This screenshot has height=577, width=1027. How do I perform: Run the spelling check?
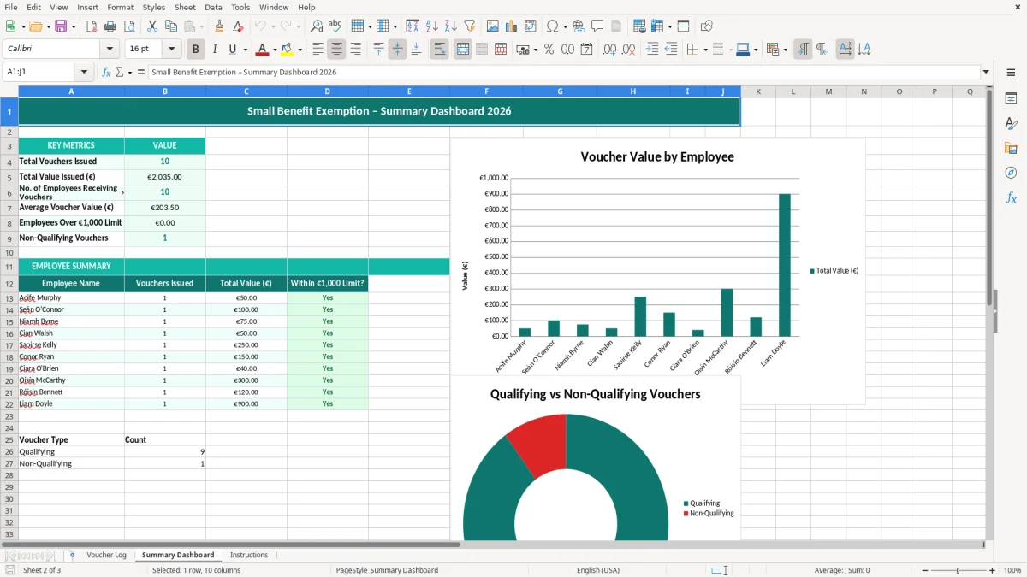(335, 26)
